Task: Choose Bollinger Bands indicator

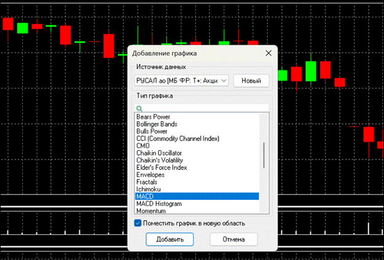Action: point(157,124)
